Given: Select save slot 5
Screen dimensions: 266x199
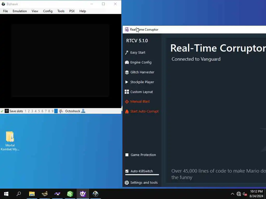Looking at the screenshot, I should pyautogui.click(x=39, y=111).
